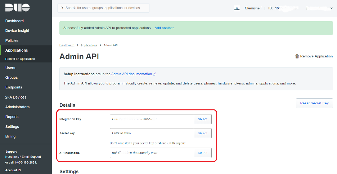The width and height of the screenshot is (337, 174).
Task: Click Remove Application
Action: (x=314, y=56)
